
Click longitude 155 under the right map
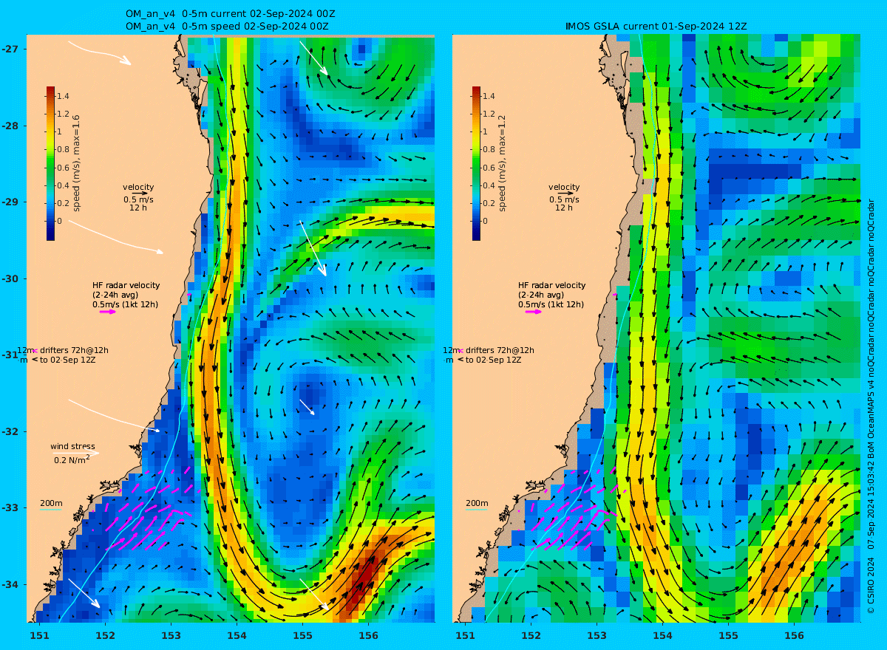point(728,635)
